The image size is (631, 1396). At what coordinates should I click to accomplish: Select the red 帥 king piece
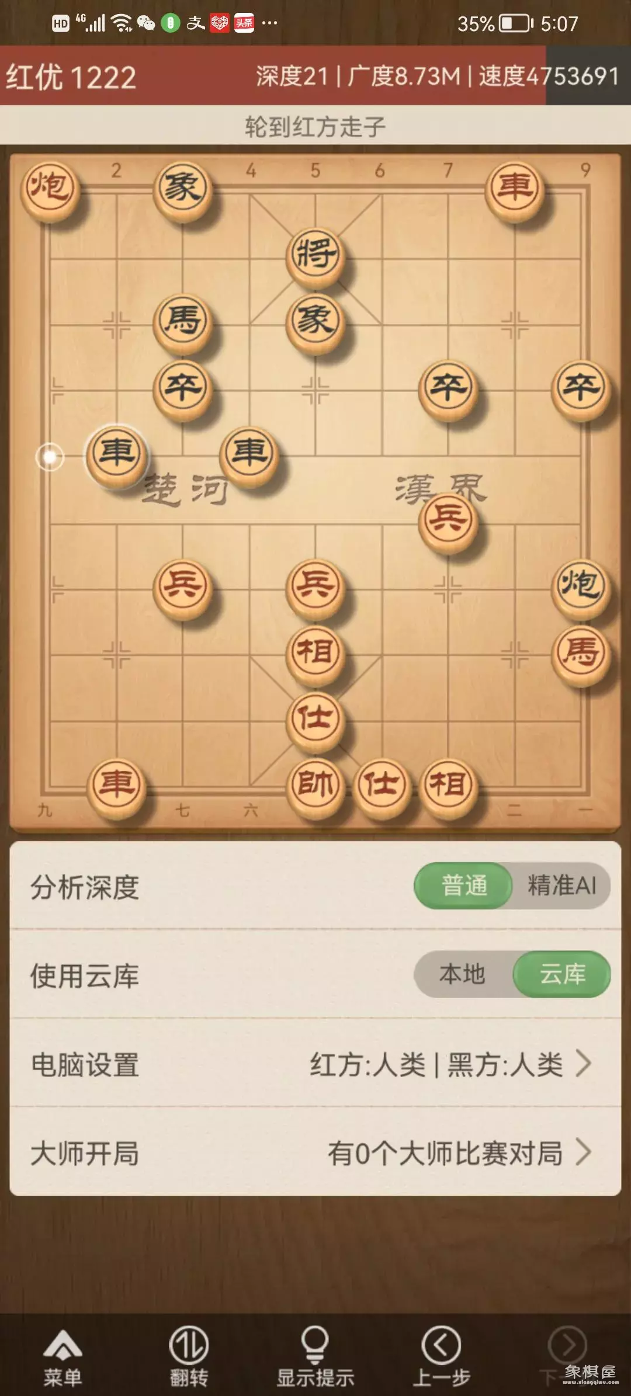(315, 785)
